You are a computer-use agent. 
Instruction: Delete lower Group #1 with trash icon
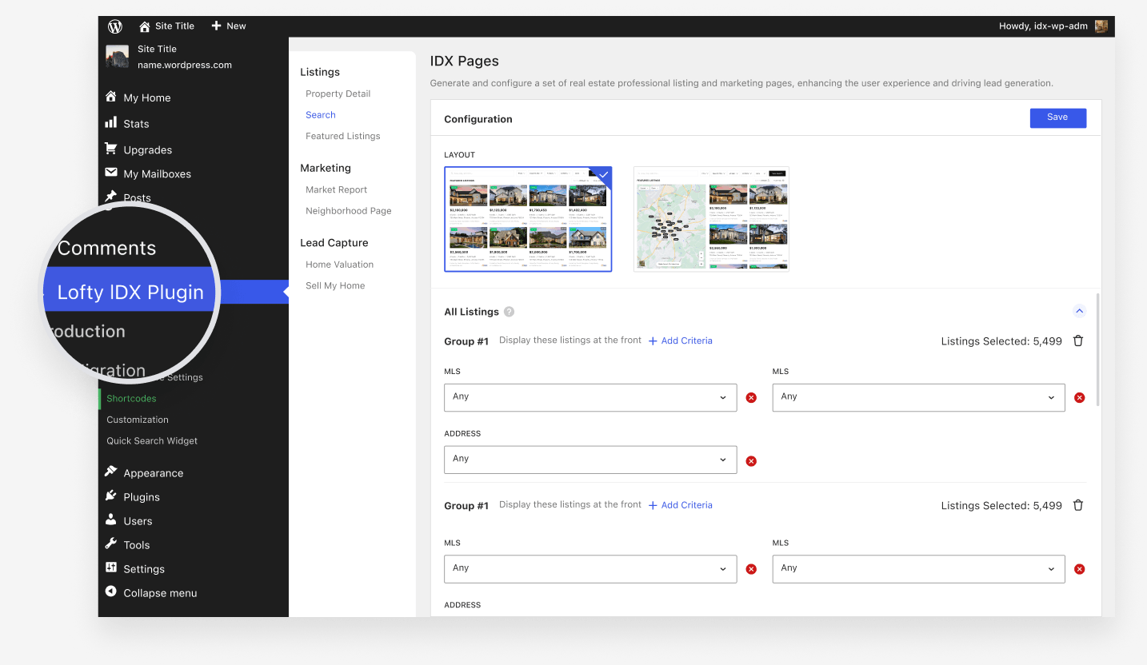(x=1078, y=505)
